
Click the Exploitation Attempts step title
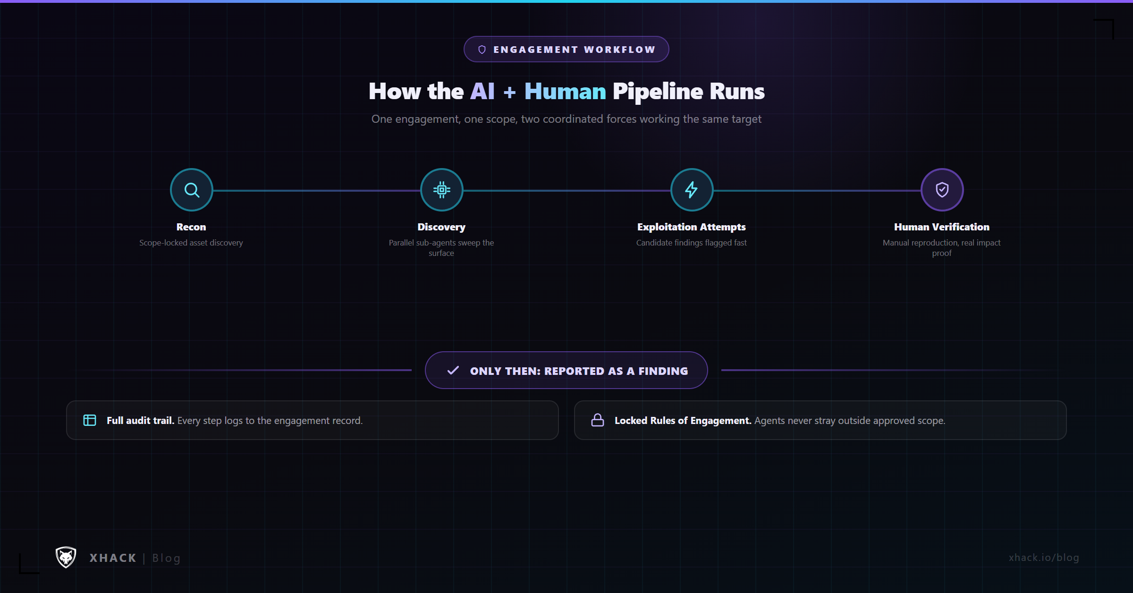pyautogui.click(x=692, y=227)
